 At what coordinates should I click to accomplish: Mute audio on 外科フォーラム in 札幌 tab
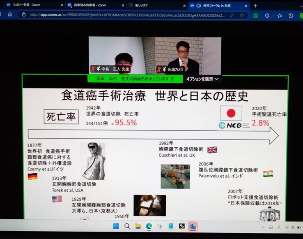coord(198,6)
